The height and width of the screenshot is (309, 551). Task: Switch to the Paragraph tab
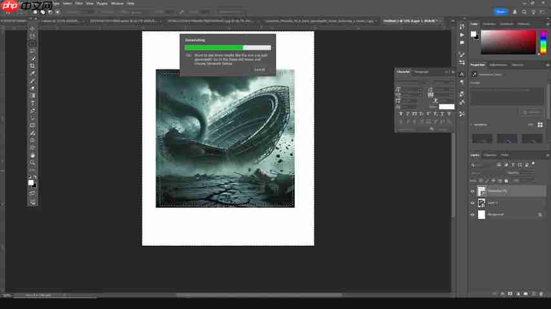421,72
